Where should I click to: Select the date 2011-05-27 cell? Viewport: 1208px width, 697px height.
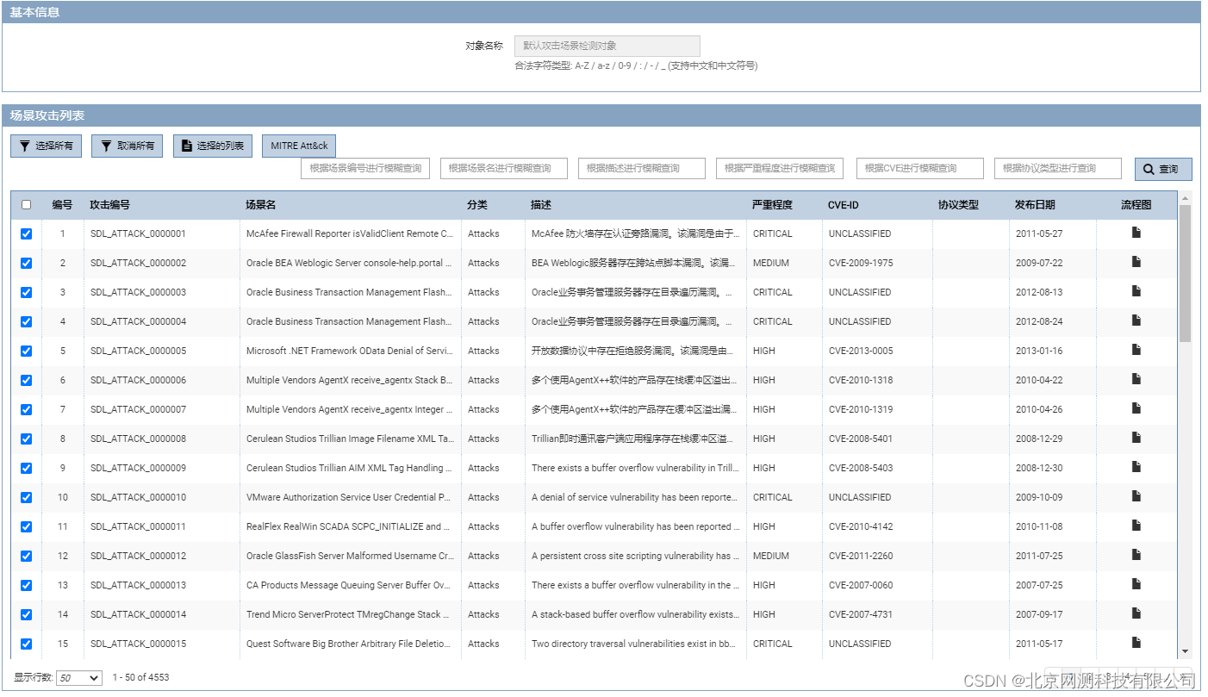pyautogui.click(x=1039, y=233)
